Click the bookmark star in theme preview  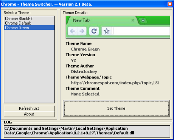(107, 31)
